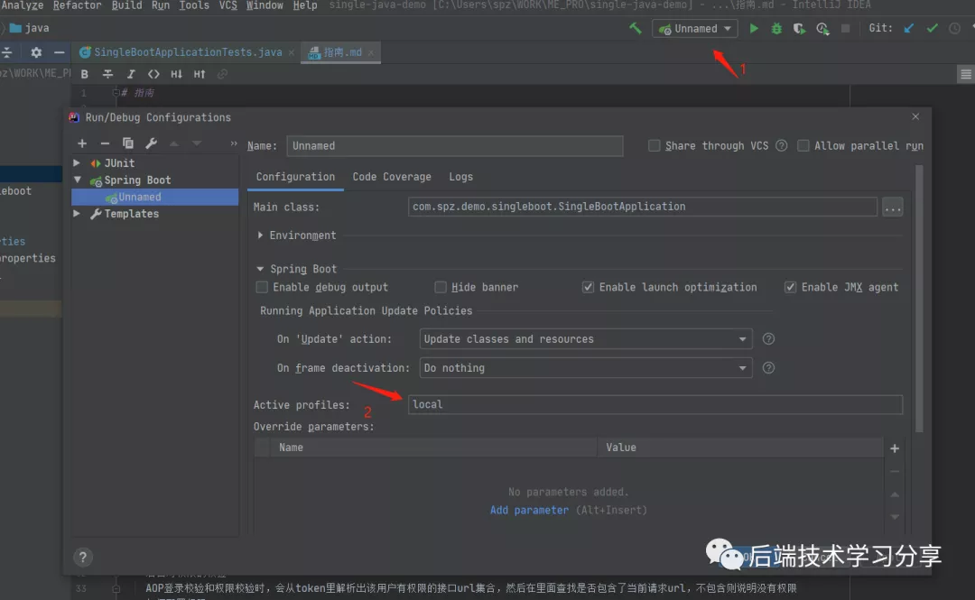Image resolution: width=975 pixels, height=600 pixels.
Task: Open On frame deactivation dropdown
Action: pos(586,367)
